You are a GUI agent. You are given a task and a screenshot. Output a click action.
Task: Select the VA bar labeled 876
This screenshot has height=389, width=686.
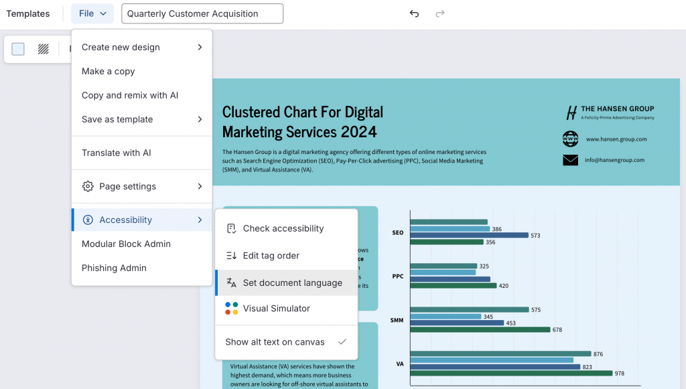point(501,354)
